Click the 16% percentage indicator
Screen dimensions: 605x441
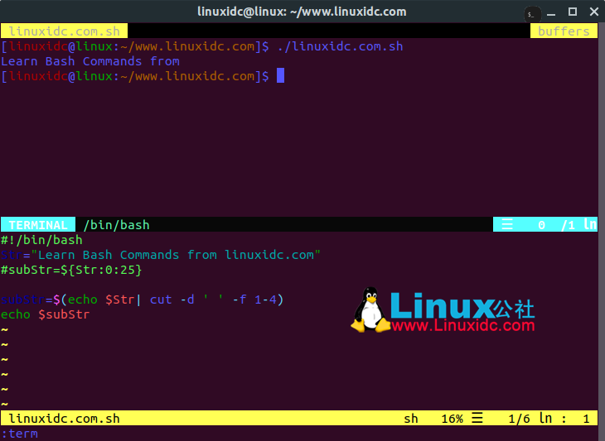[453, 419]
